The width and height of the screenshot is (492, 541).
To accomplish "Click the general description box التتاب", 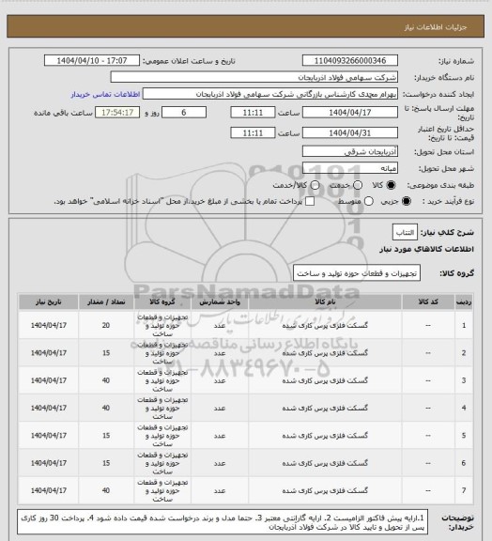I will tap(405, 232).
